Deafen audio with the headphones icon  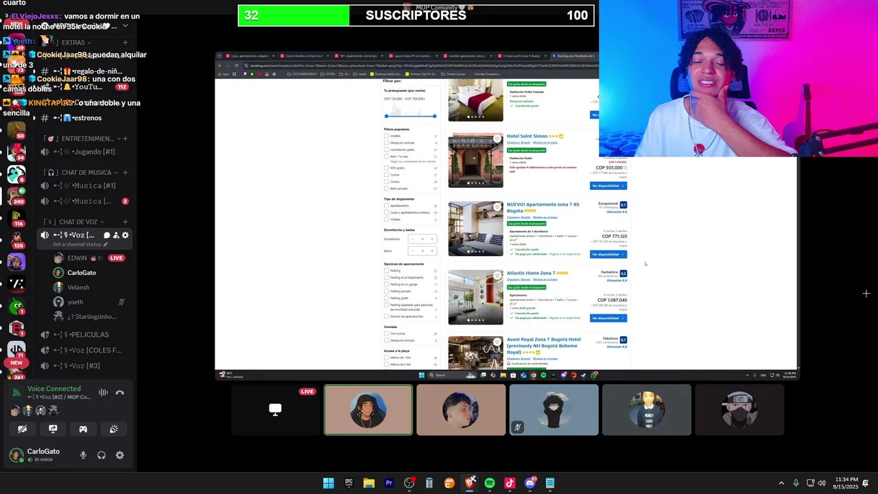[x=102, y=455]
